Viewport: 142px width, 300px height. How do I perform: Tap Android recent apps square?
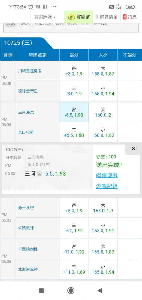(x=41, y=291)
